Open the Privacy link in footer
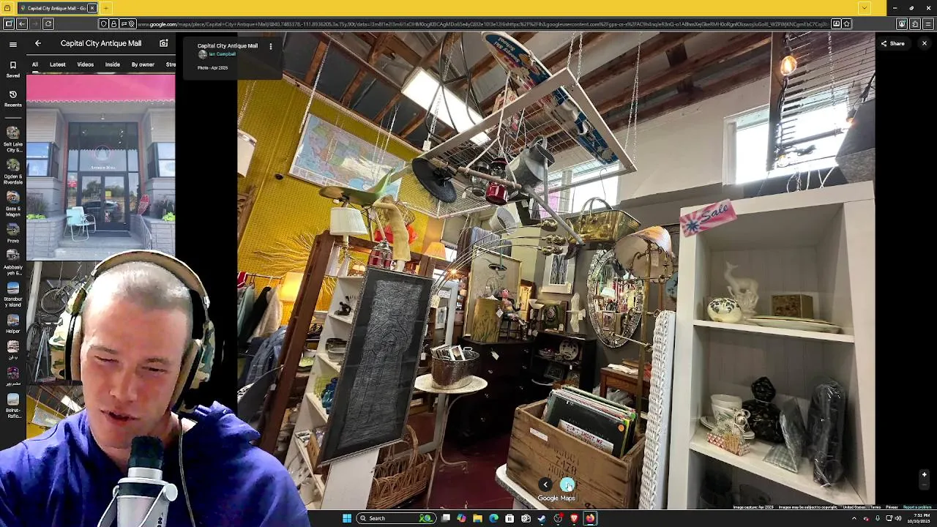This screenshot has height=527, width=937. pos(892,507)
